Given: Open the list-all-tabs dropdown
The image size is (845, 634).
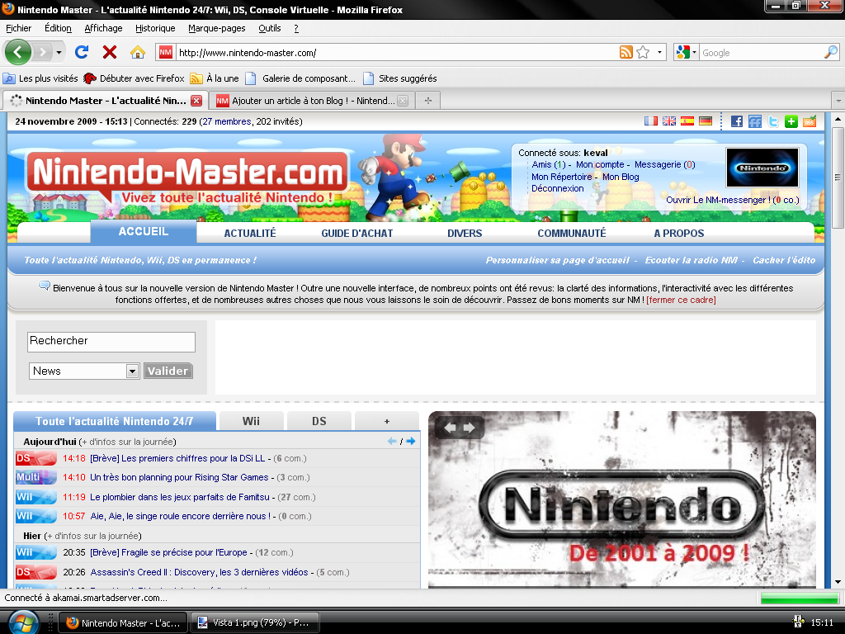Looking at the screenshot, I should click(838, 101).
